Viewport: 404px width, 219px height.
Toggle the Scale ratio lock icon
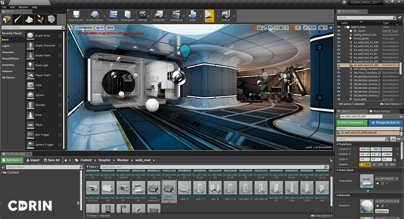point(395,160)
